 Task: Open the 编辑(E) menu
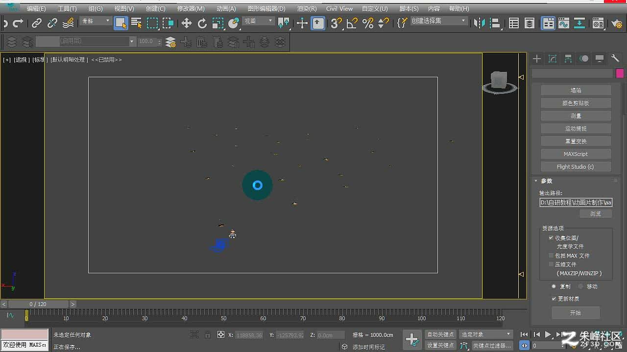point(36,9)
